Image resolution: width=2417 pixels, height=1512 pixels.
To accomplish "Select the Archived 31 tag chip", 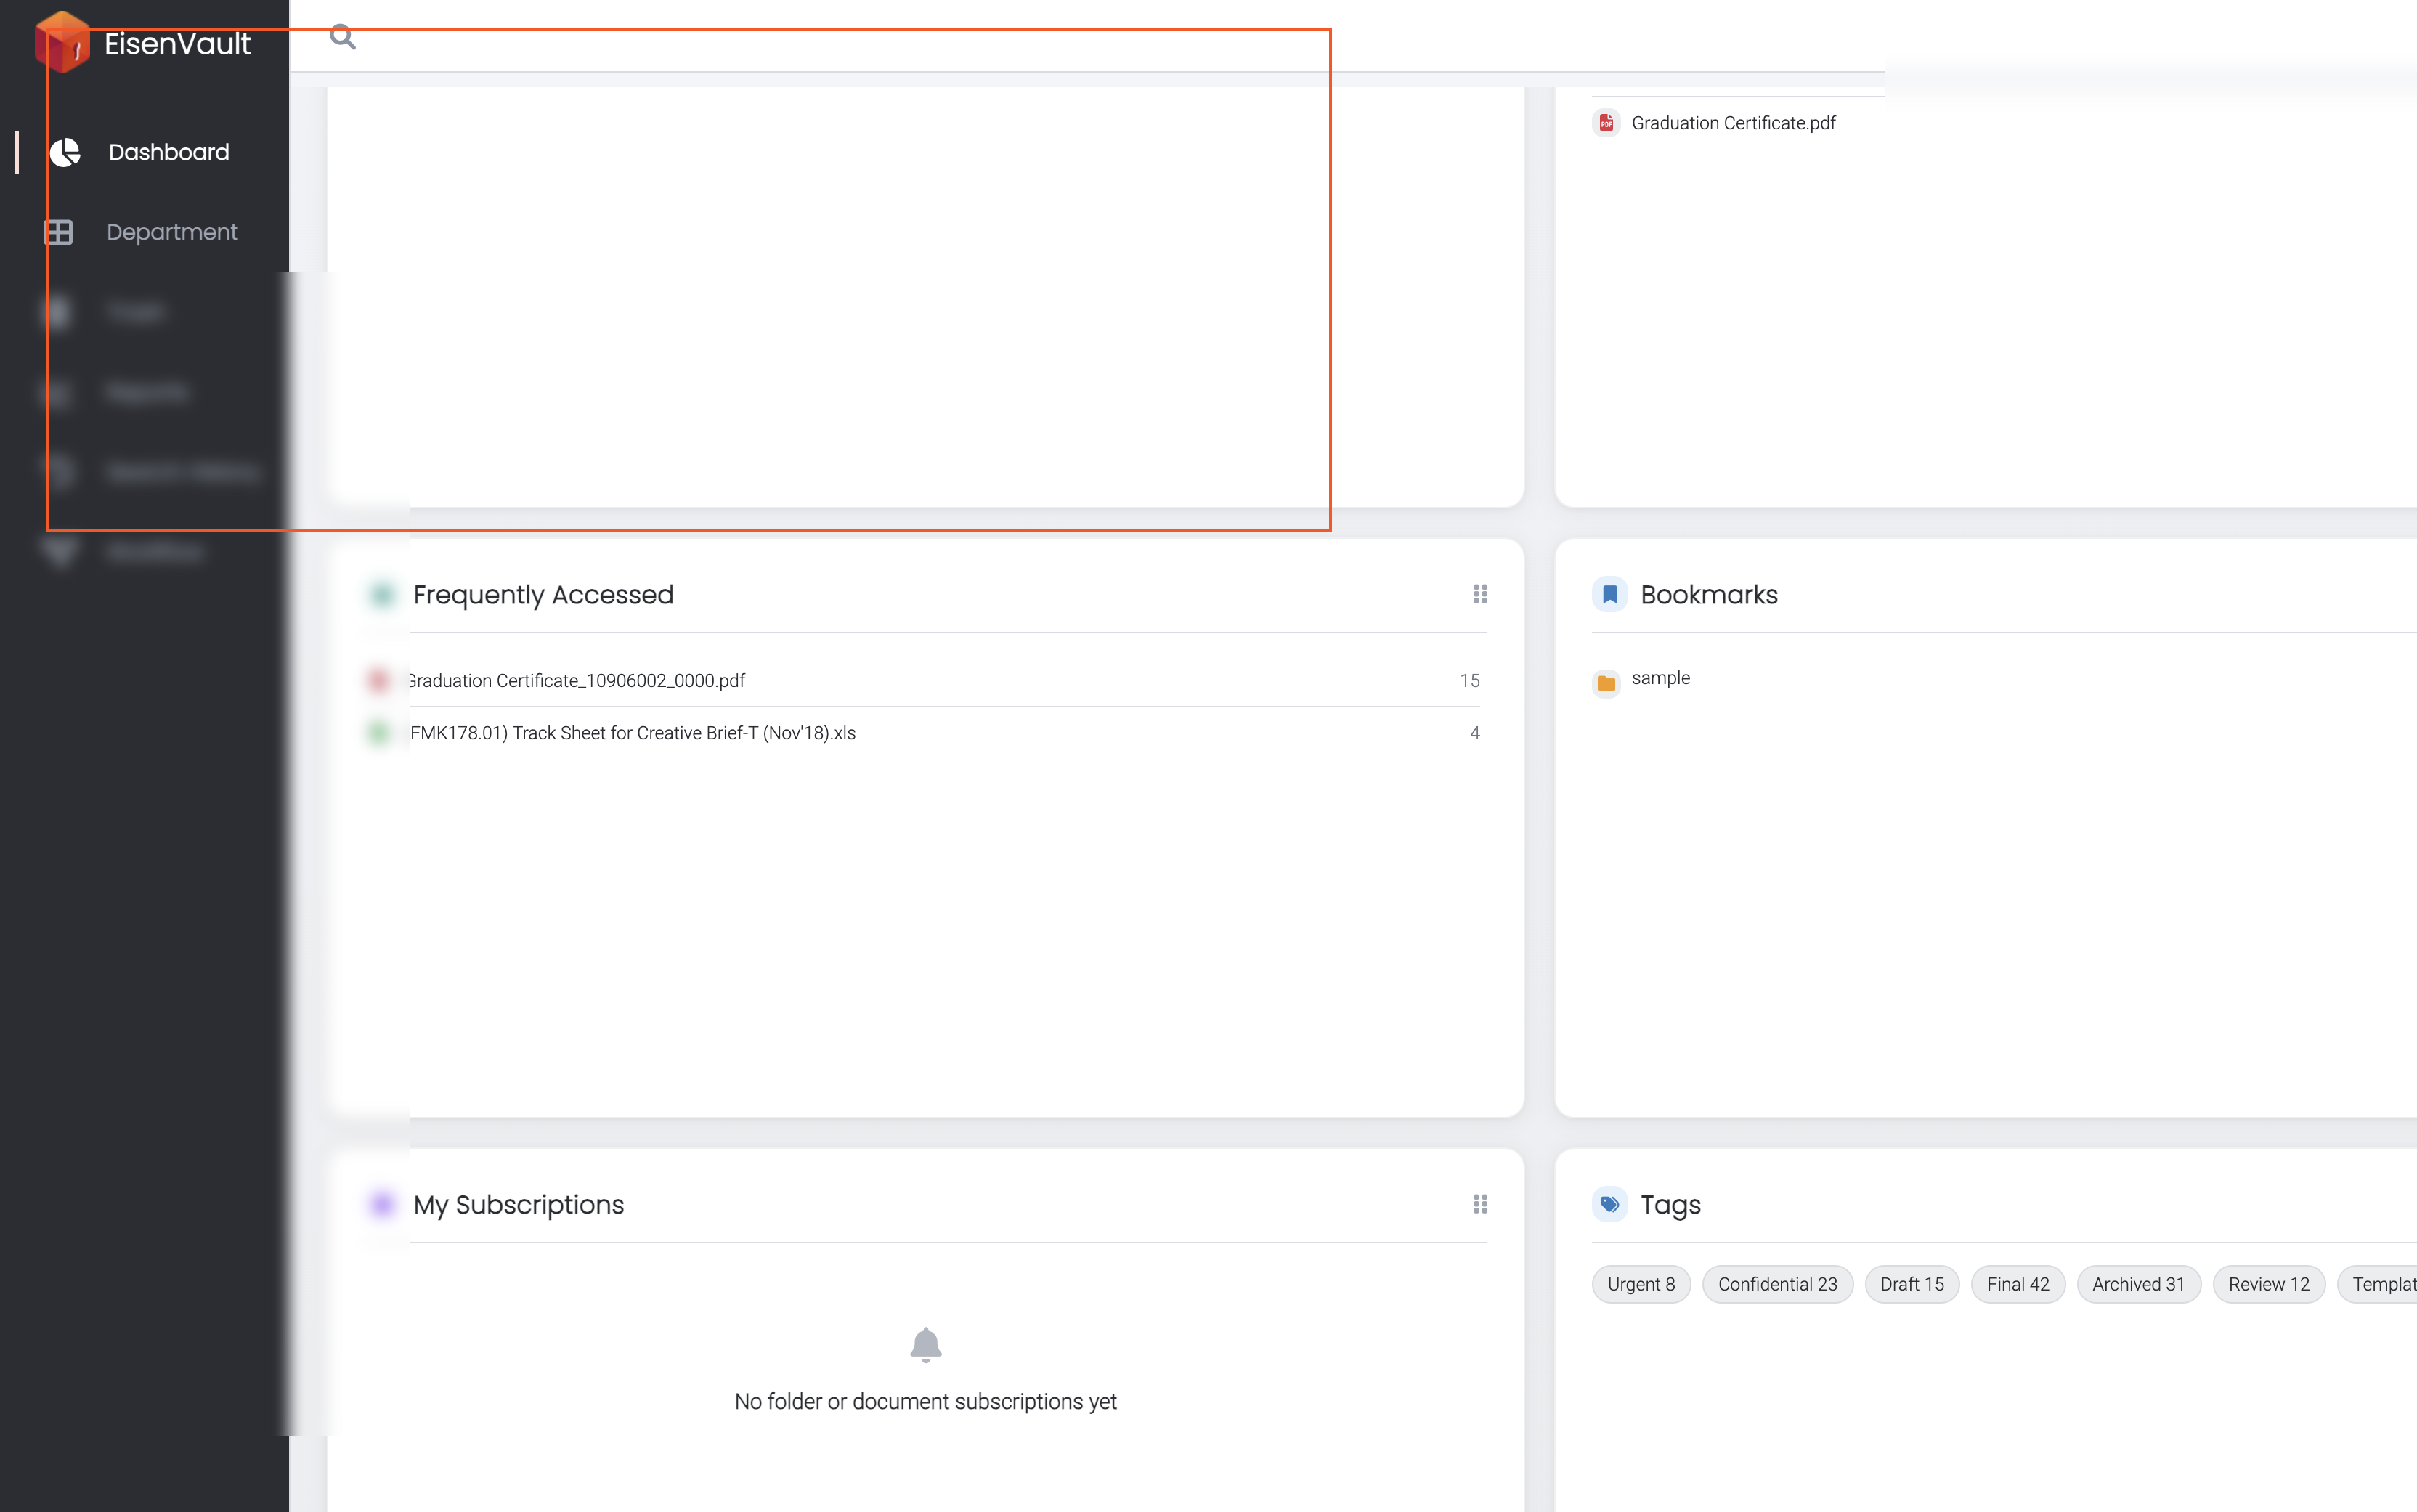I will pos(2138,1284).
